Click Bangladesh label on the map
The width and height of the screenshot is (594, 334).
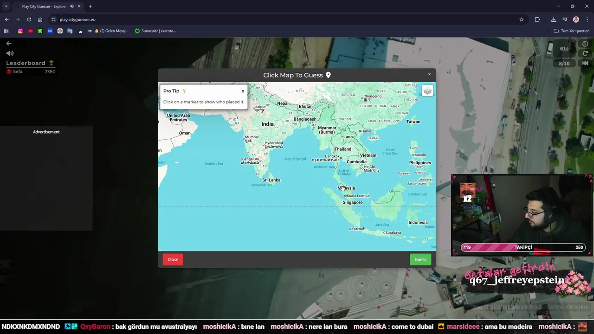pos(305,119)
